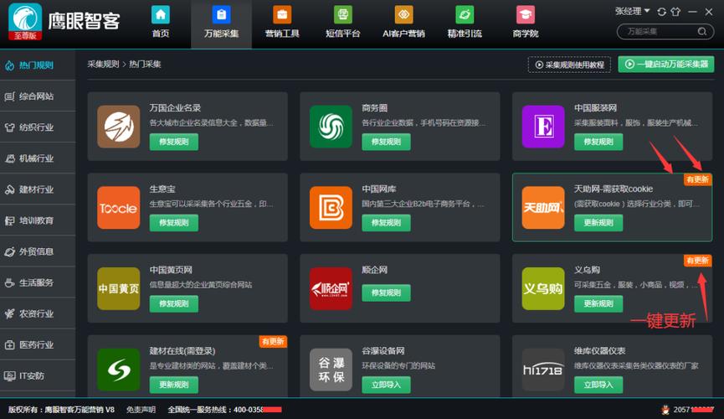Select 纺织行业 in the sidebar
This screenshot has width=724, height=419.
pos(38,127)
